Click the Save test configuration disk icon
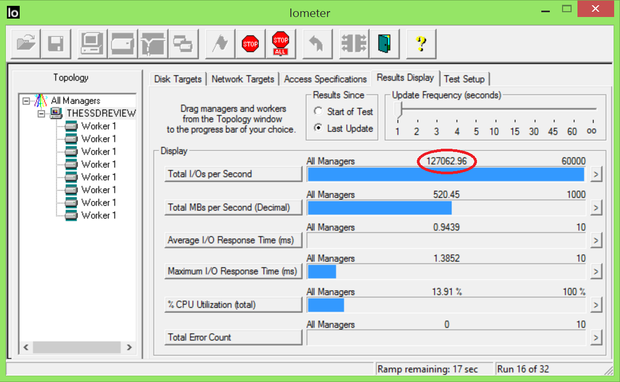The image size is (620, 382). pos(56,44)
